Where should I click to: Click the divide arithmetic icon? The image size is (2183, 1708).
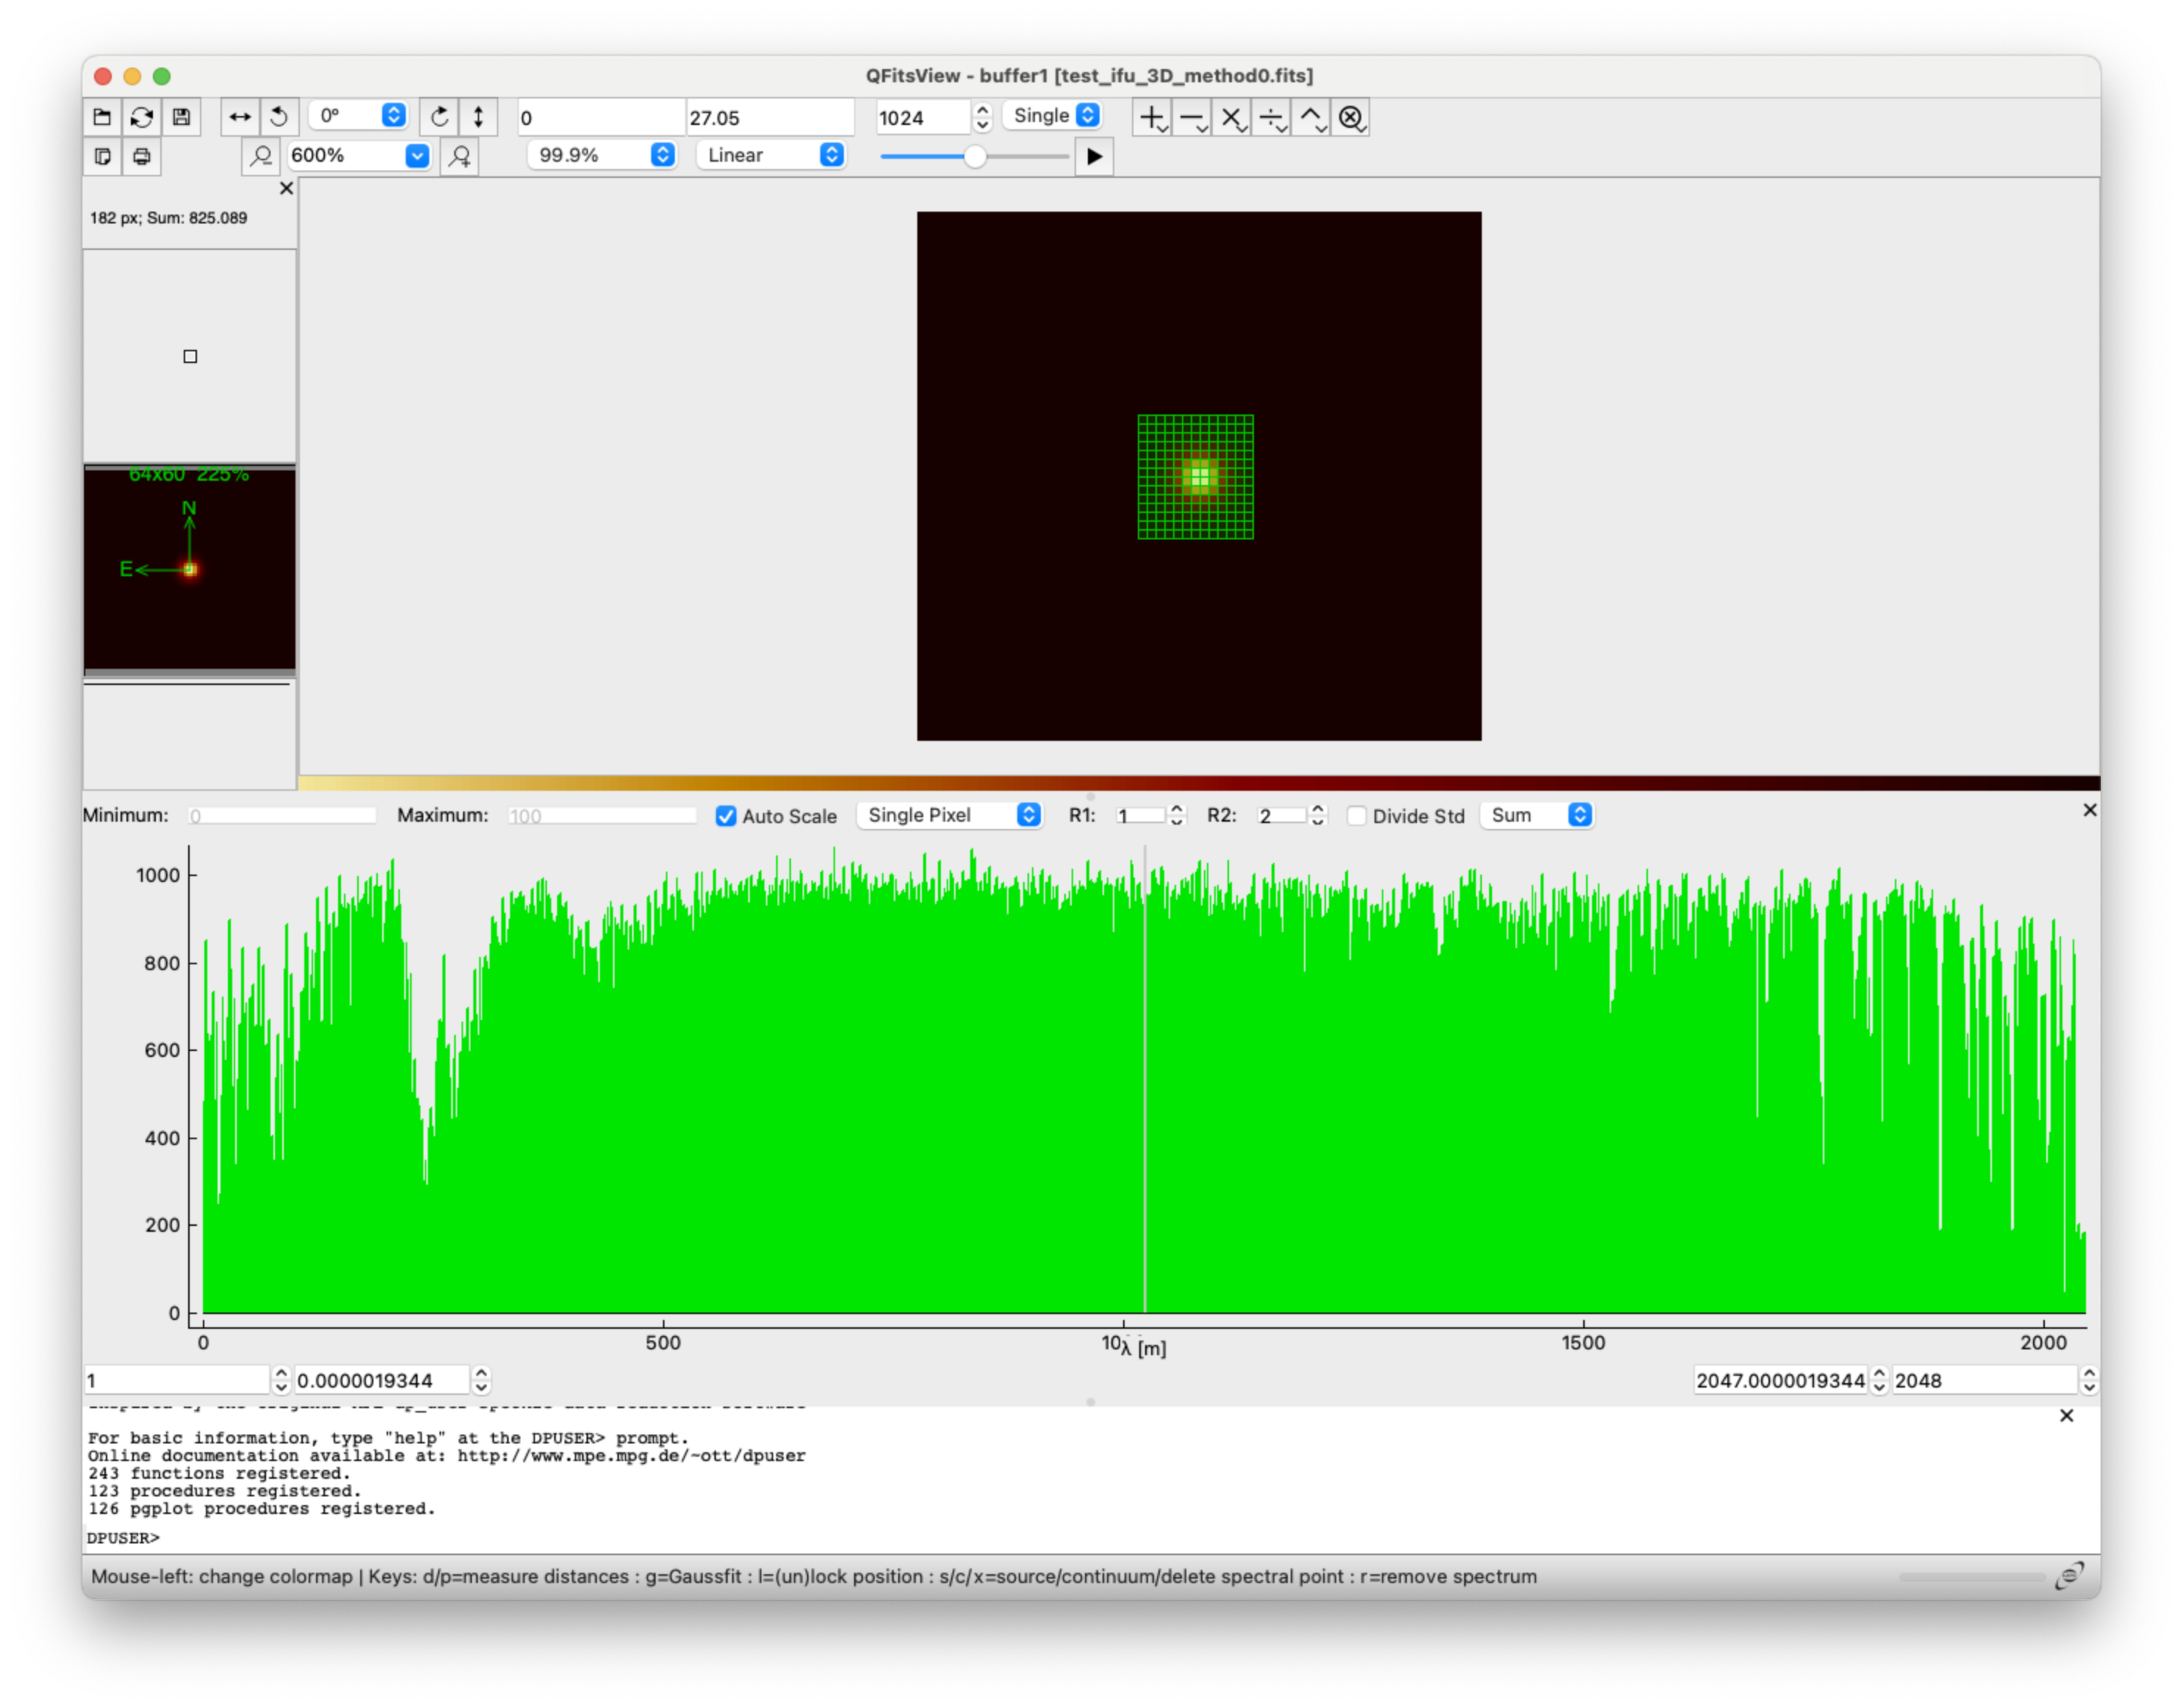(x=1271, y=118)
